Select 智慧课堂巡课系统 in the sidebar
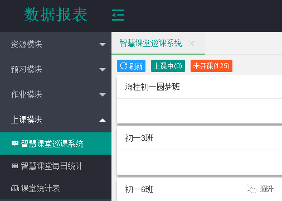 pos(56,143)
